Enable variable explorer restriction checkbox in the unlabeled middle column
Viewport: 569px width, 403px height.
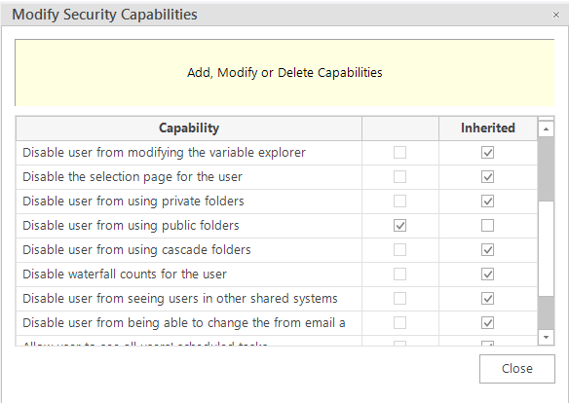point(399,153)
